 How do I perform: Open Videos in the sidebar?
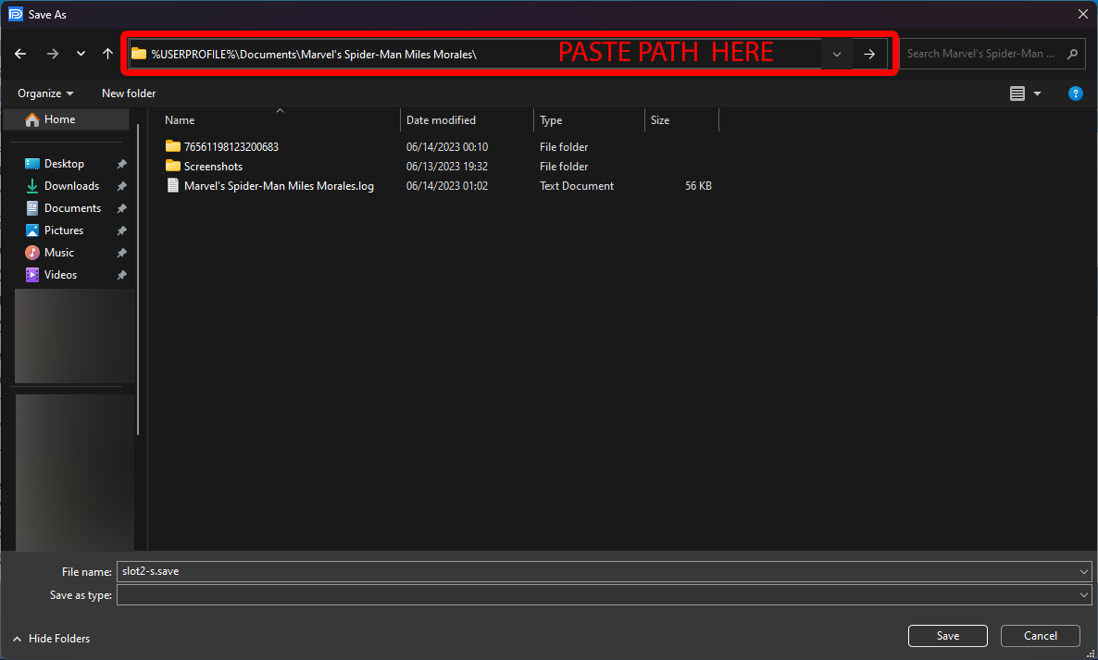pyautogui.click(x=60, y=275)
